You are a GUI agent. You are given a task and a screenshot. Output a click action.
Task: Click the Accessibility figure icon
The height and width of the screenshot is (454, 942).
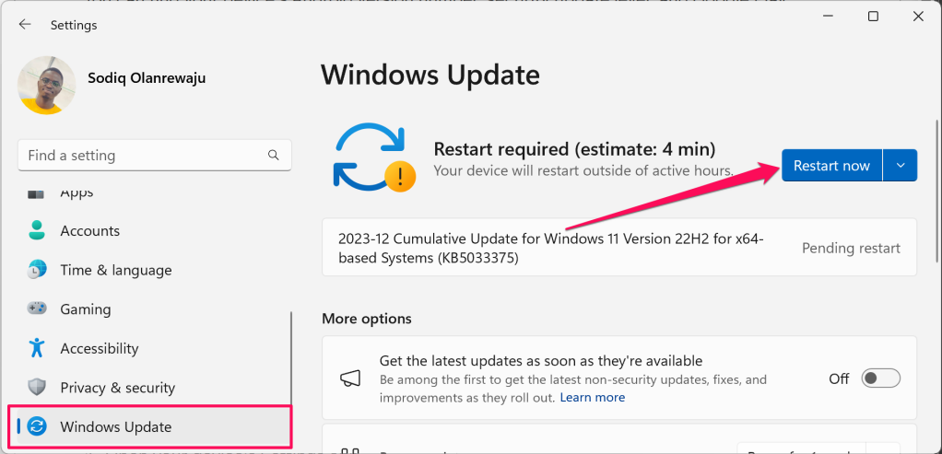coord(37,348)
